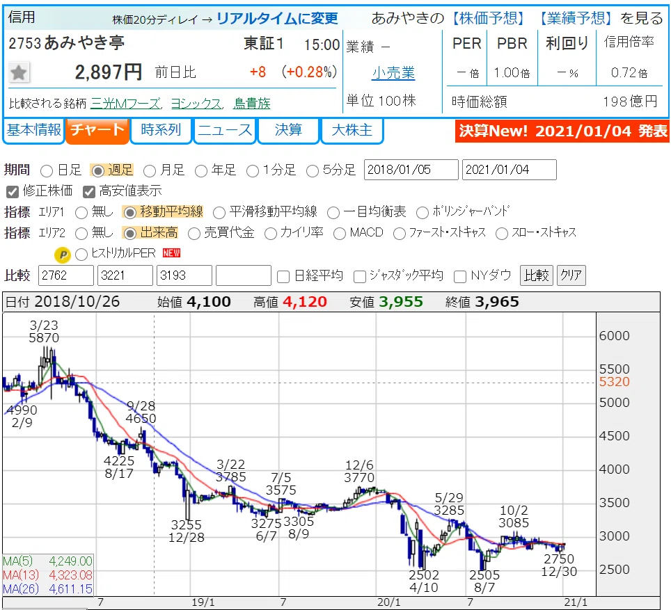
Task: Open the 小売業 sector link
Action: [394, 73]
